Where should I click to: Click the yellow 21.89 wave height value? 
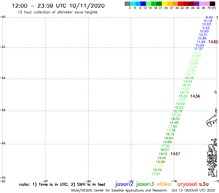[159, 166]
